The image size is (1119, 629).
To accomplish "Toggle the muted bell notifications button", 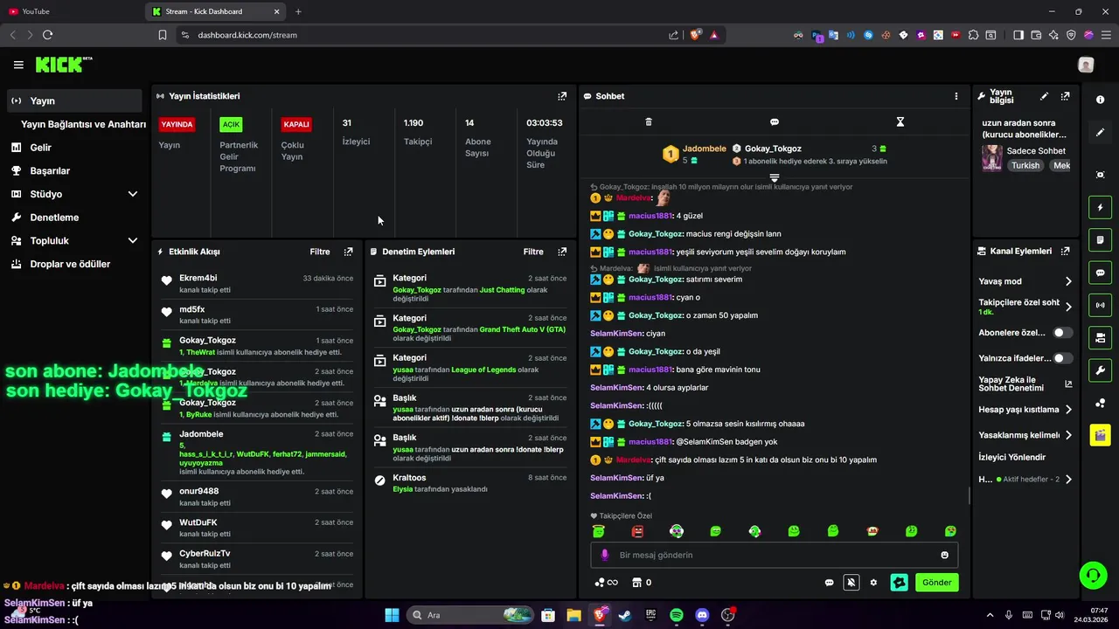I will click(851, 583).
